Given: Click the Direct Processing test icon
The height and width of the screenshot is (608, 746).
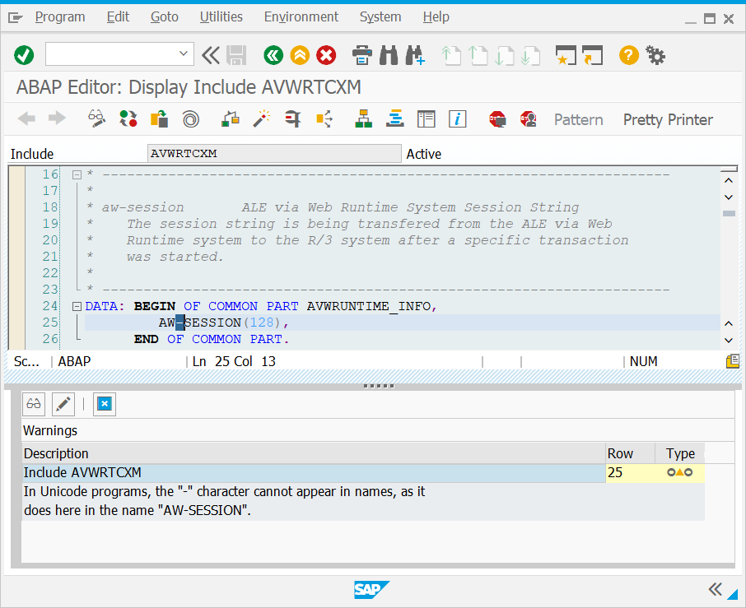Looking at the screenshot, I should pos(292,118).
